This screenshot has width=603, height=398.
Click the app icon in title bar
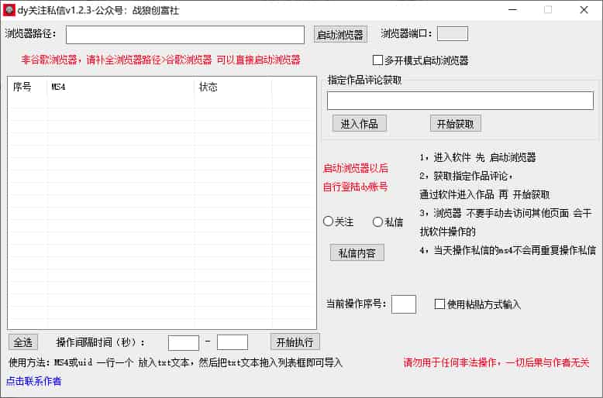[9, 10]
